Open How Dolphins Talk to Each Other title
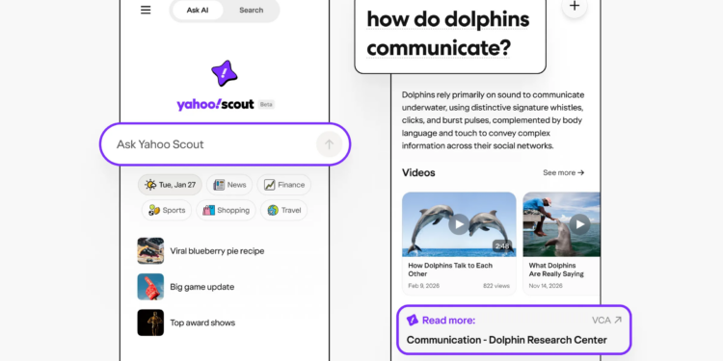This screenshot has width=723, height=361. click(x=450, y=270)
